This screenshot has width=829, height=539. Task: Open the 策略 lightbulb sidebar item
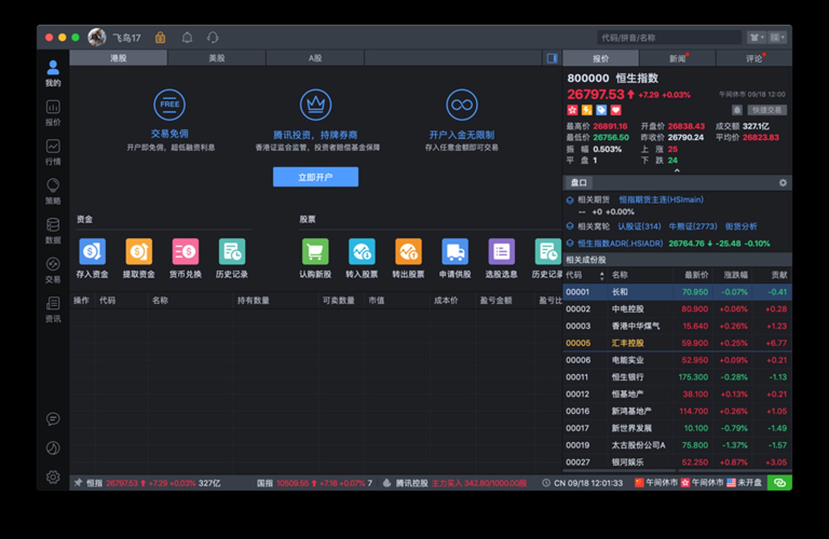click(x=53, y=191)
